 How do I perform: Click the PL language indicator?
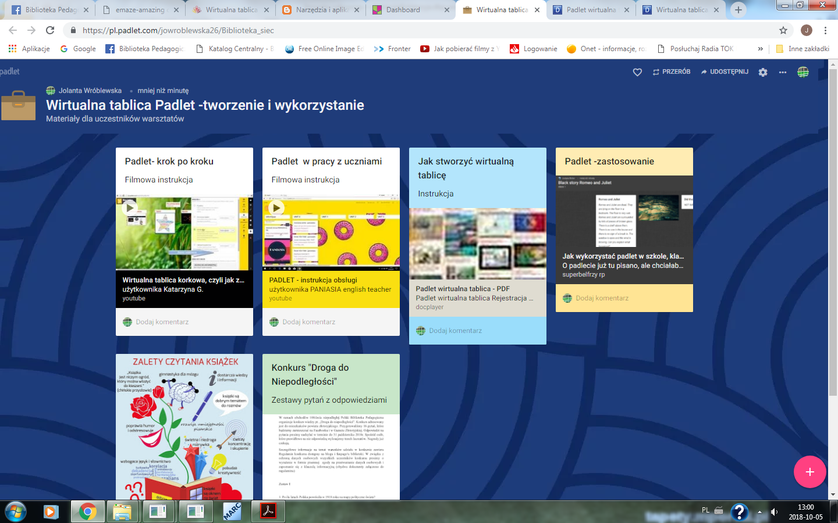pos(705,510)
